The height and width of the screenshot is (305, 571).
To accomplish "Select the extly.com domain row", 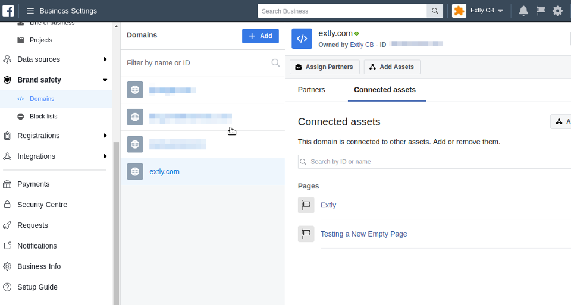I will click(203, 171).
